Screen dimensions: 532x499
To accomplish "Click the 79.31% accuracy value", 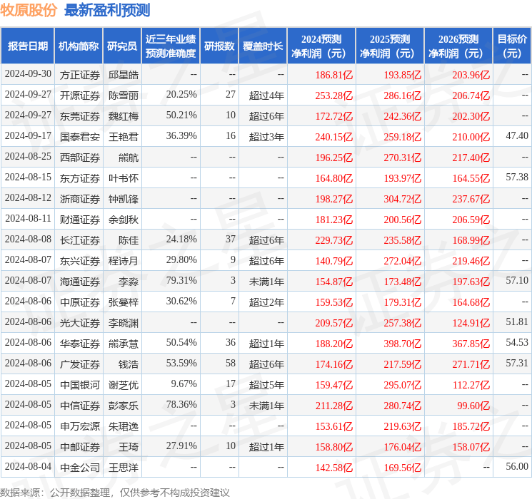I will coord(181,280).
